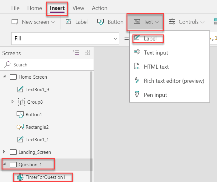Click the Controls sliders icon
The height and width of the screenshot is (182, 217).
pyautogui.click(x=172, y=22)
